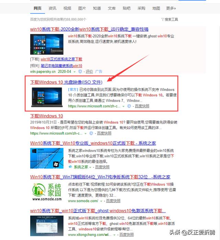This screenshot has width=220, height=240.
Task: Select the 地图 tab
Action: pyautogui.click(x=156, y=8)
